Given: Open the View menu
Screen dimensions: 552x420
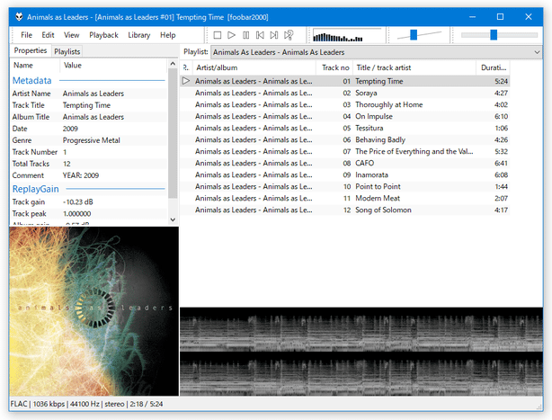Looking at the screenshot, I should point(71,35).
